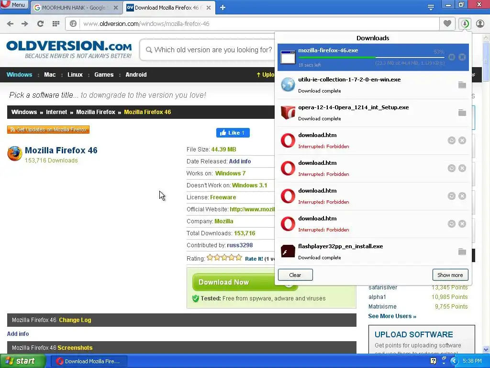Select flashplayer32pp_en_install.exe entry

click(373, 252)
